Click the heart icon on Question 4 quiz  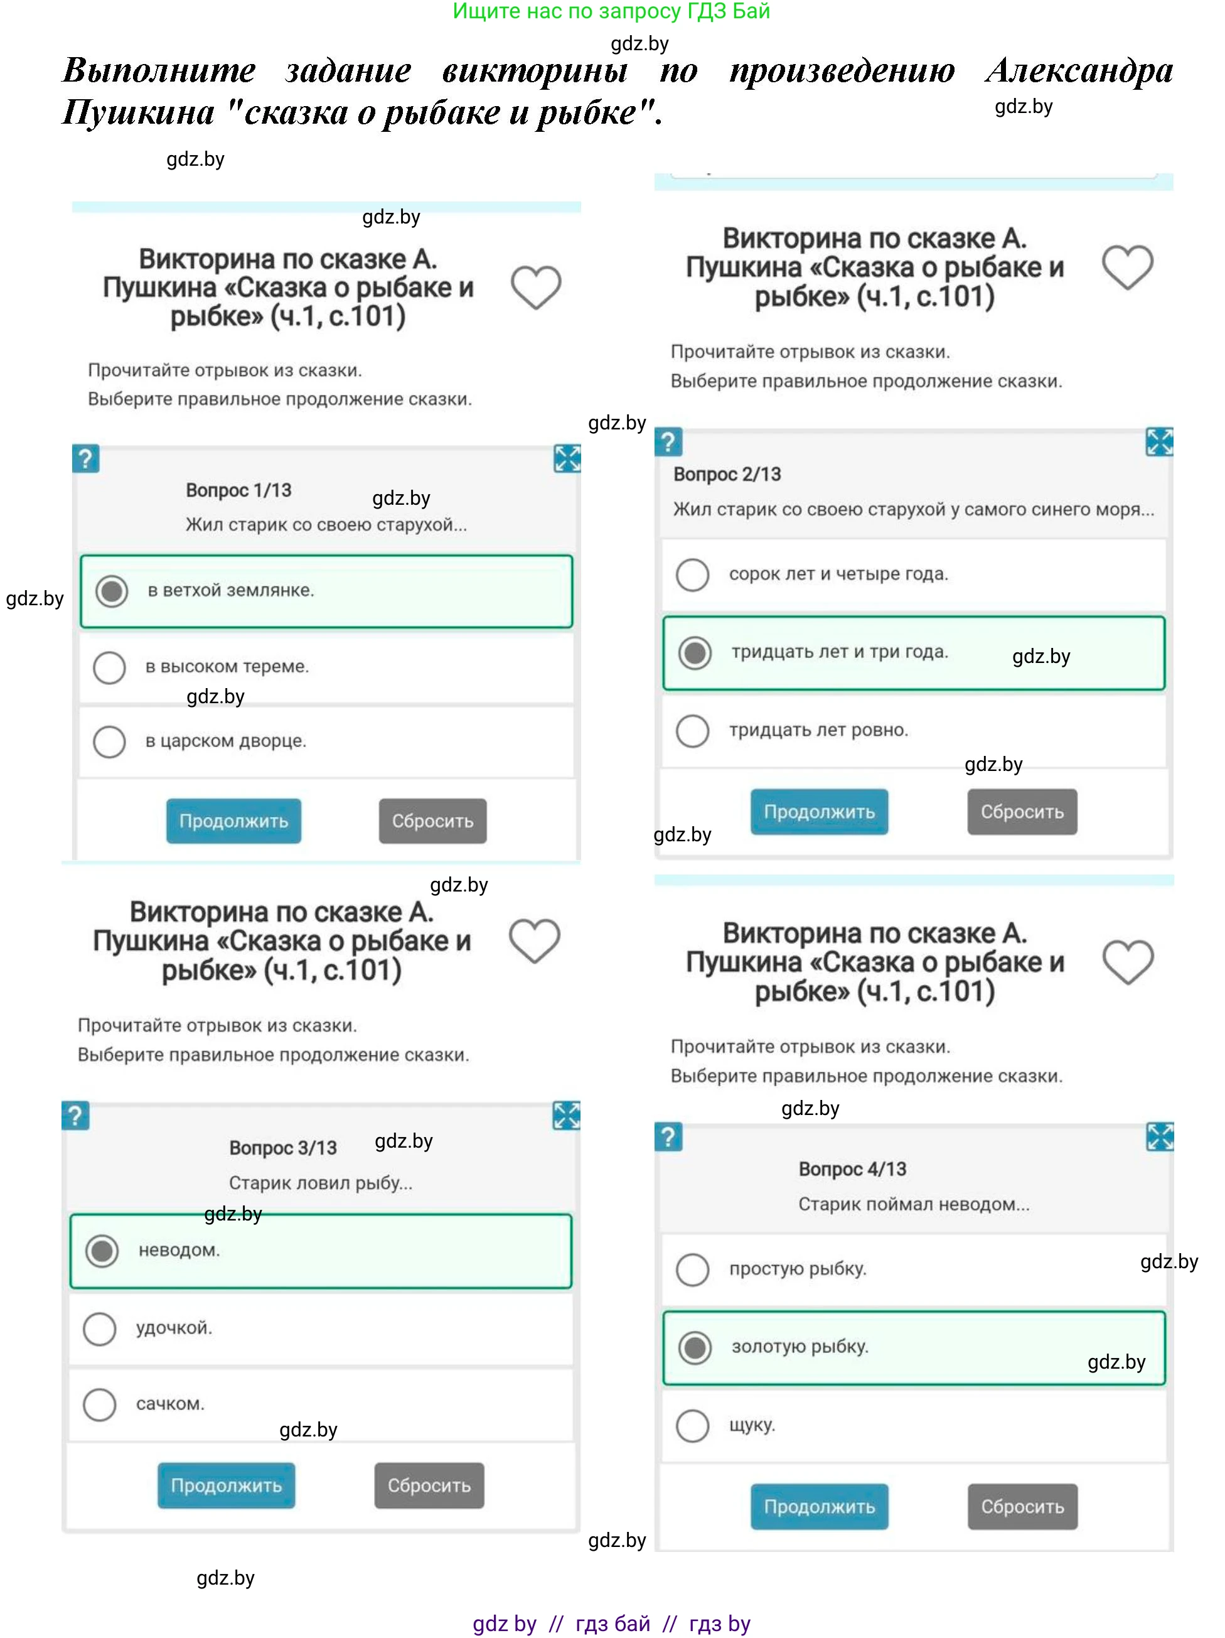click(x=1126, y=962)
